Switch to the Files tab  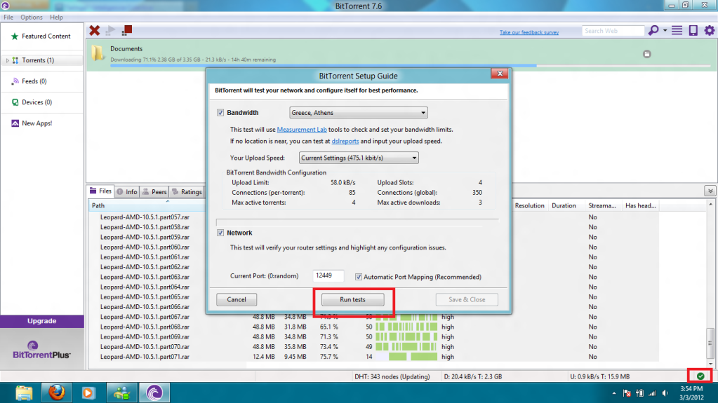tap(101, 191)
